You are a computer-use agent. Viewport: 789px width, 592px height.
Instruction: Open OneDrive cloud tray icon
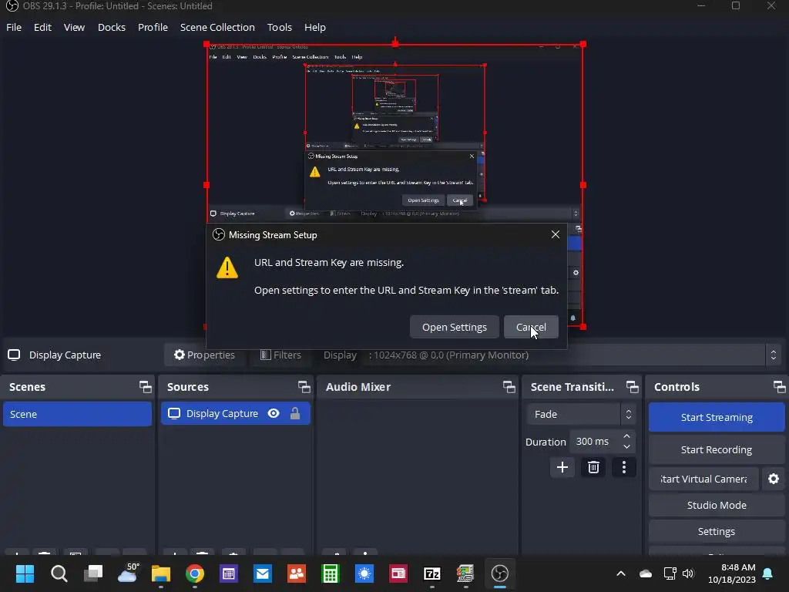point(646,573)
